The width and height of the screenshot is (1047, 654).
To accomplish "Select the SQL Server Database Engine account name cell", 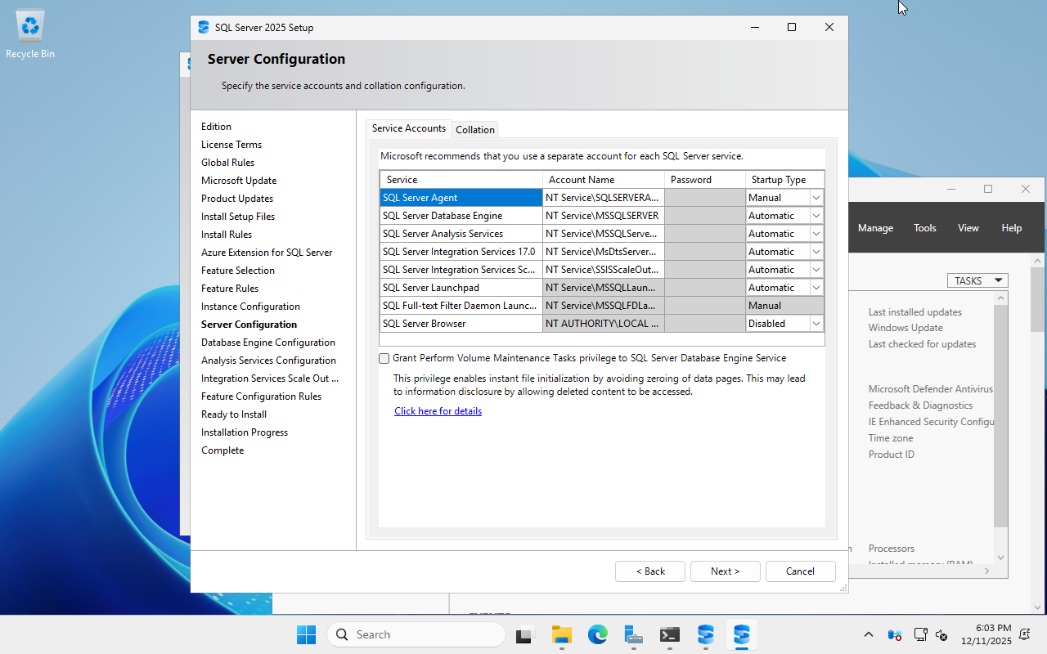I will [603, 216].
